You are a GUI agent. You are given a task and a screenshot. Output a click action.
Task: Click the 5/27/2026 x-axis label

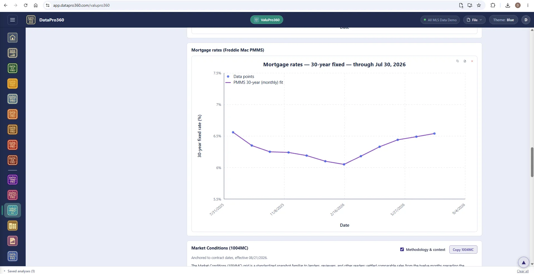pyautogui.click(x=397, y=209)
